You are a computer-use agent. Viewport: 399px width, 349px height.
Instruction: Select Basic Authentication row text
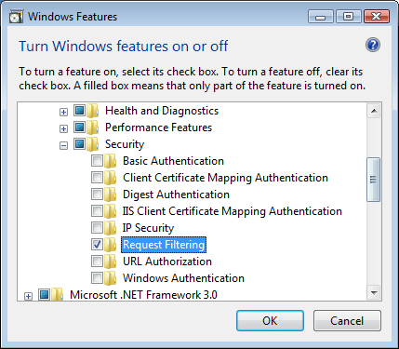(173, 161)
